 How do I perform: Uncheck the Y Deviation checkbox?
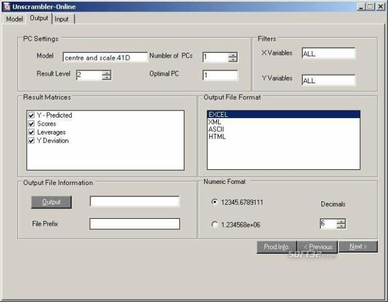point(32,141)
